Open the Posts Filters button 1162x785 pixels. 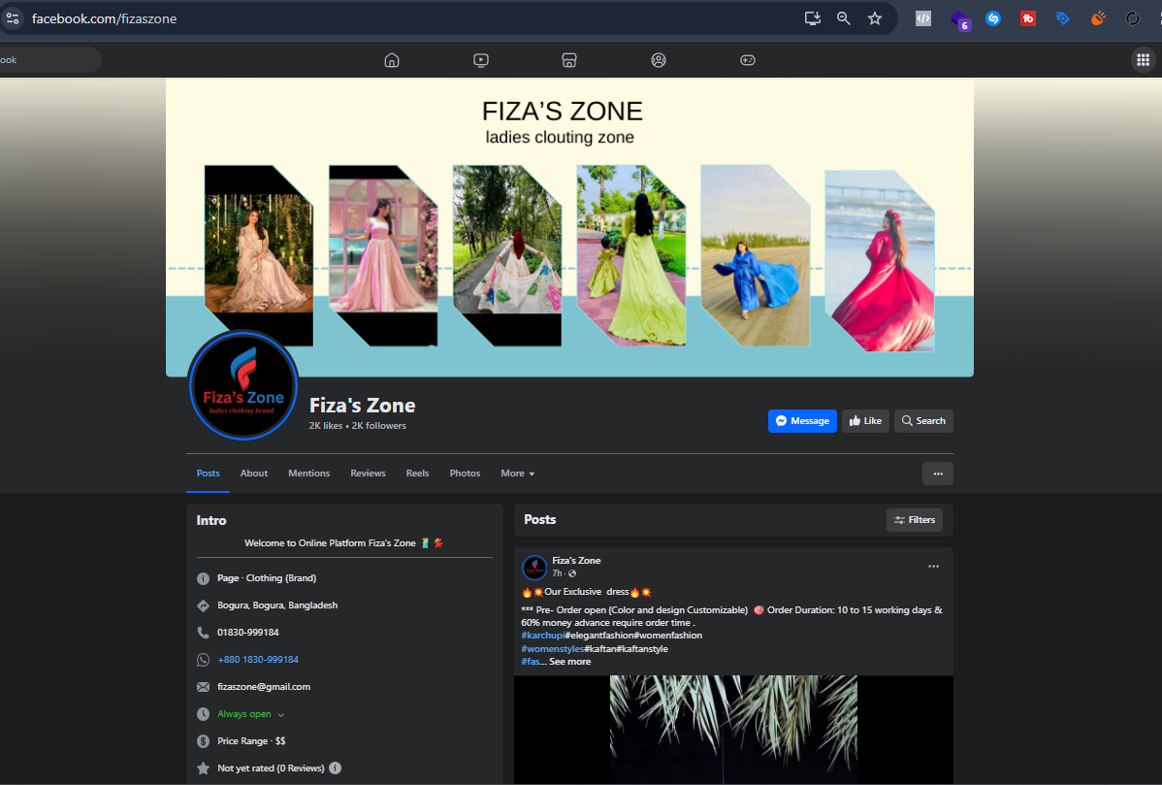click(915, 520)
